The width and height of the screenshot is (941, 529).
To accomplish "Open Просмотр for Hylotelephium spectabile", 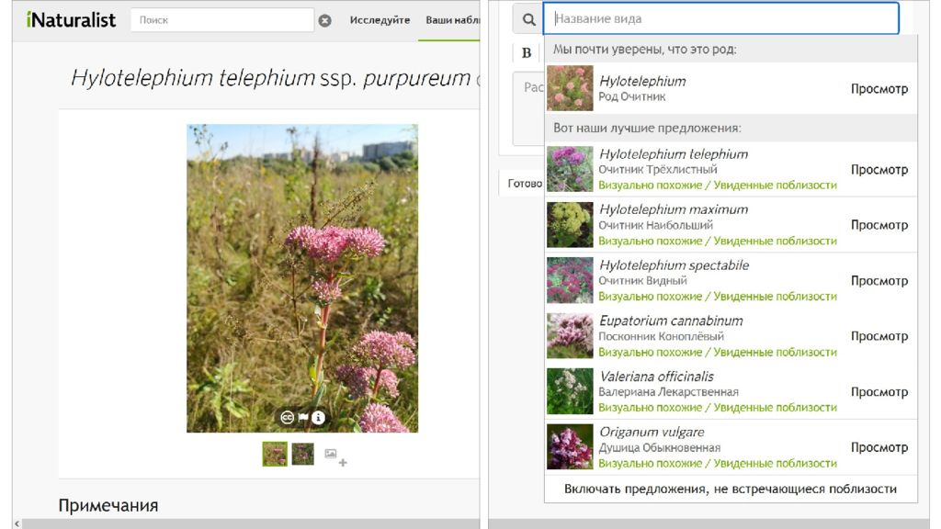I will click(x=879, y=281).
